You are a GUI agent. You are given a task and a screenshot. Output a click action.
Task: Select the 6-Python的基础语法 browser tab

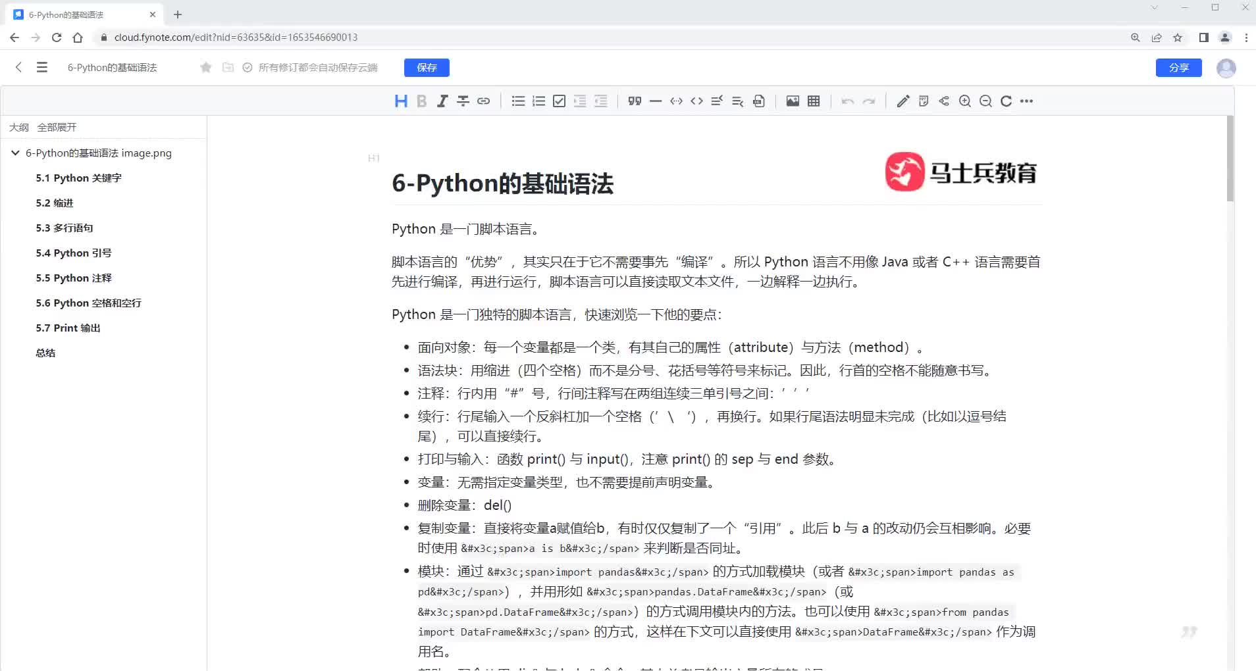(x=86, y=14)
